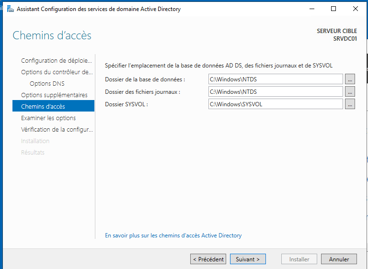The image size is (368, 269).
Task: Go back with the Précédent button
Action: click(208, 259)
